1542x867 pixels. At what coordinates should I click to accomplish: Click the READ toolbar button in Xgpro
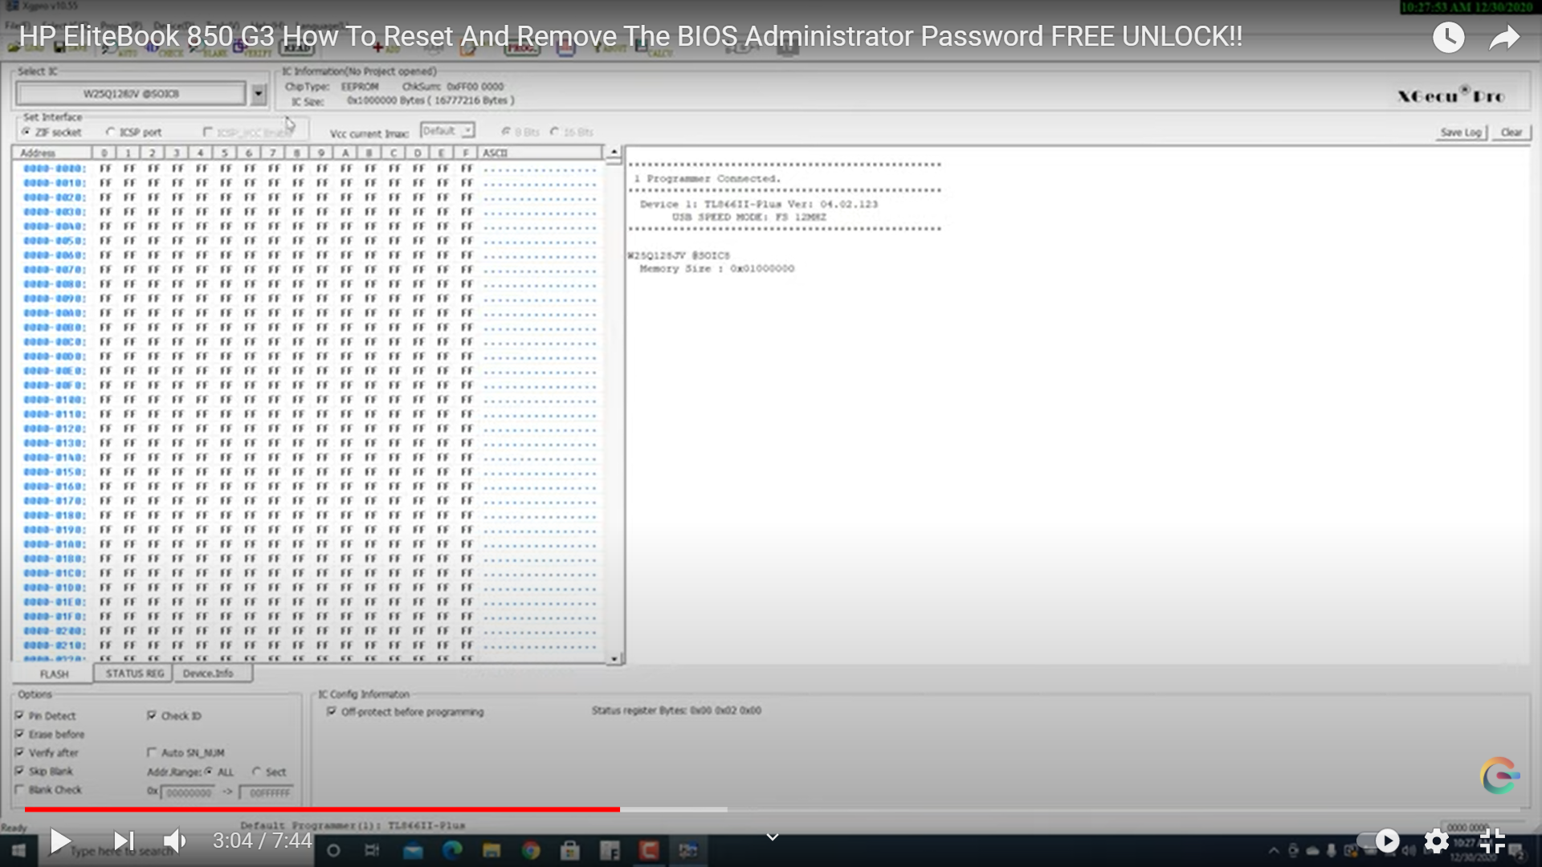pos(296,48)
